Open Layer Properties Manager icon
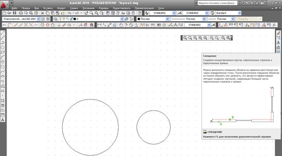The image size is (282, 156). pyautogui.click(x=56, y=19)
